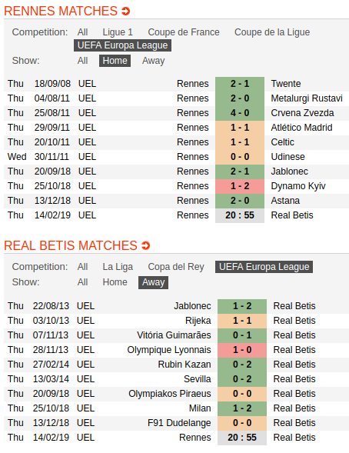The image size is (349, 453).
Task: Open the F91 Dudelange team link
Action: pos(179,423)
